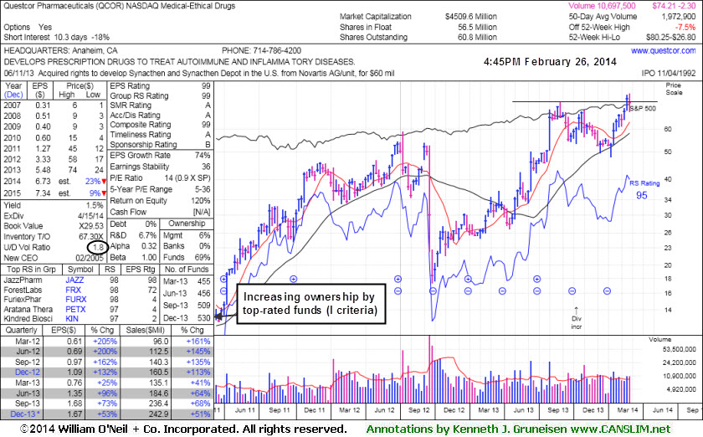703x437 pixels.
Task: Click the '-7.5%' off 52-week high value
Action: [685, 27]
